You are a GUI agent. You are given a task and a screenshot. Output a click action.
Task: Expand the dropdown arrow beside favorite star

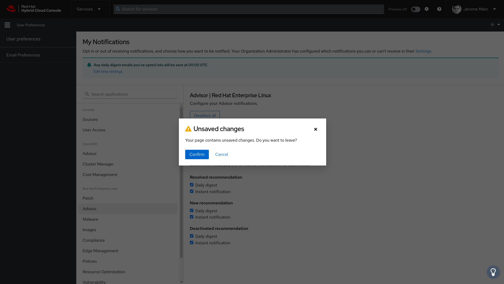[499, 24]
